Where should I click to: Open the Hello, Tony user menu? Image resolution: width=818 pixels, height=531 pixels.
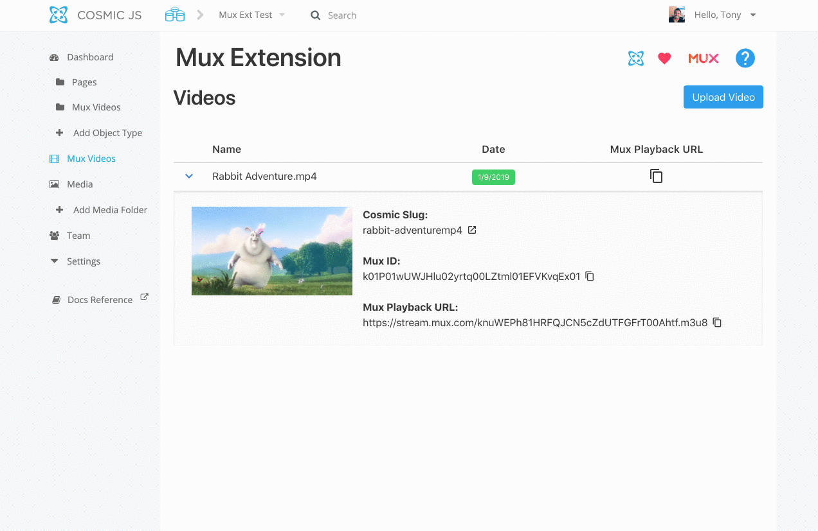point(713,15)
